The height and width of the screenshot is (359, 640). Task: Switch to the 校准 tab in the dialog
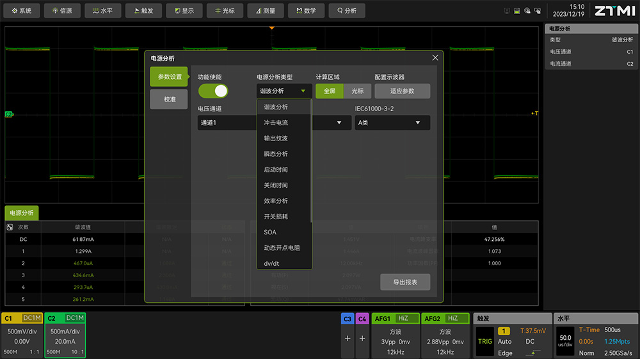click(169, 99)
